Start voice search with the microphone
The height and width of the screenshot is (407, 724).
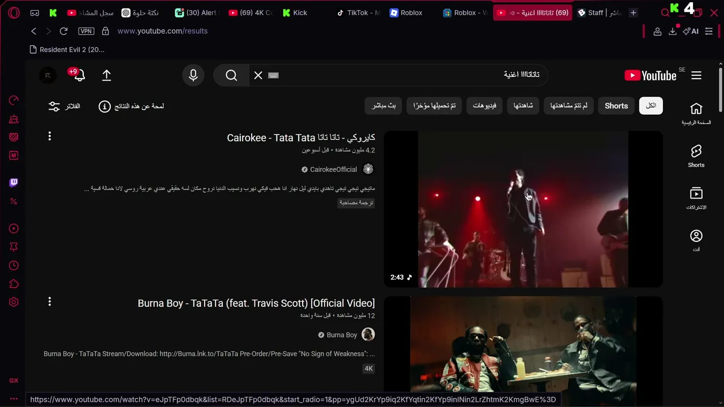pyautogui.click(x=193, y=75)
